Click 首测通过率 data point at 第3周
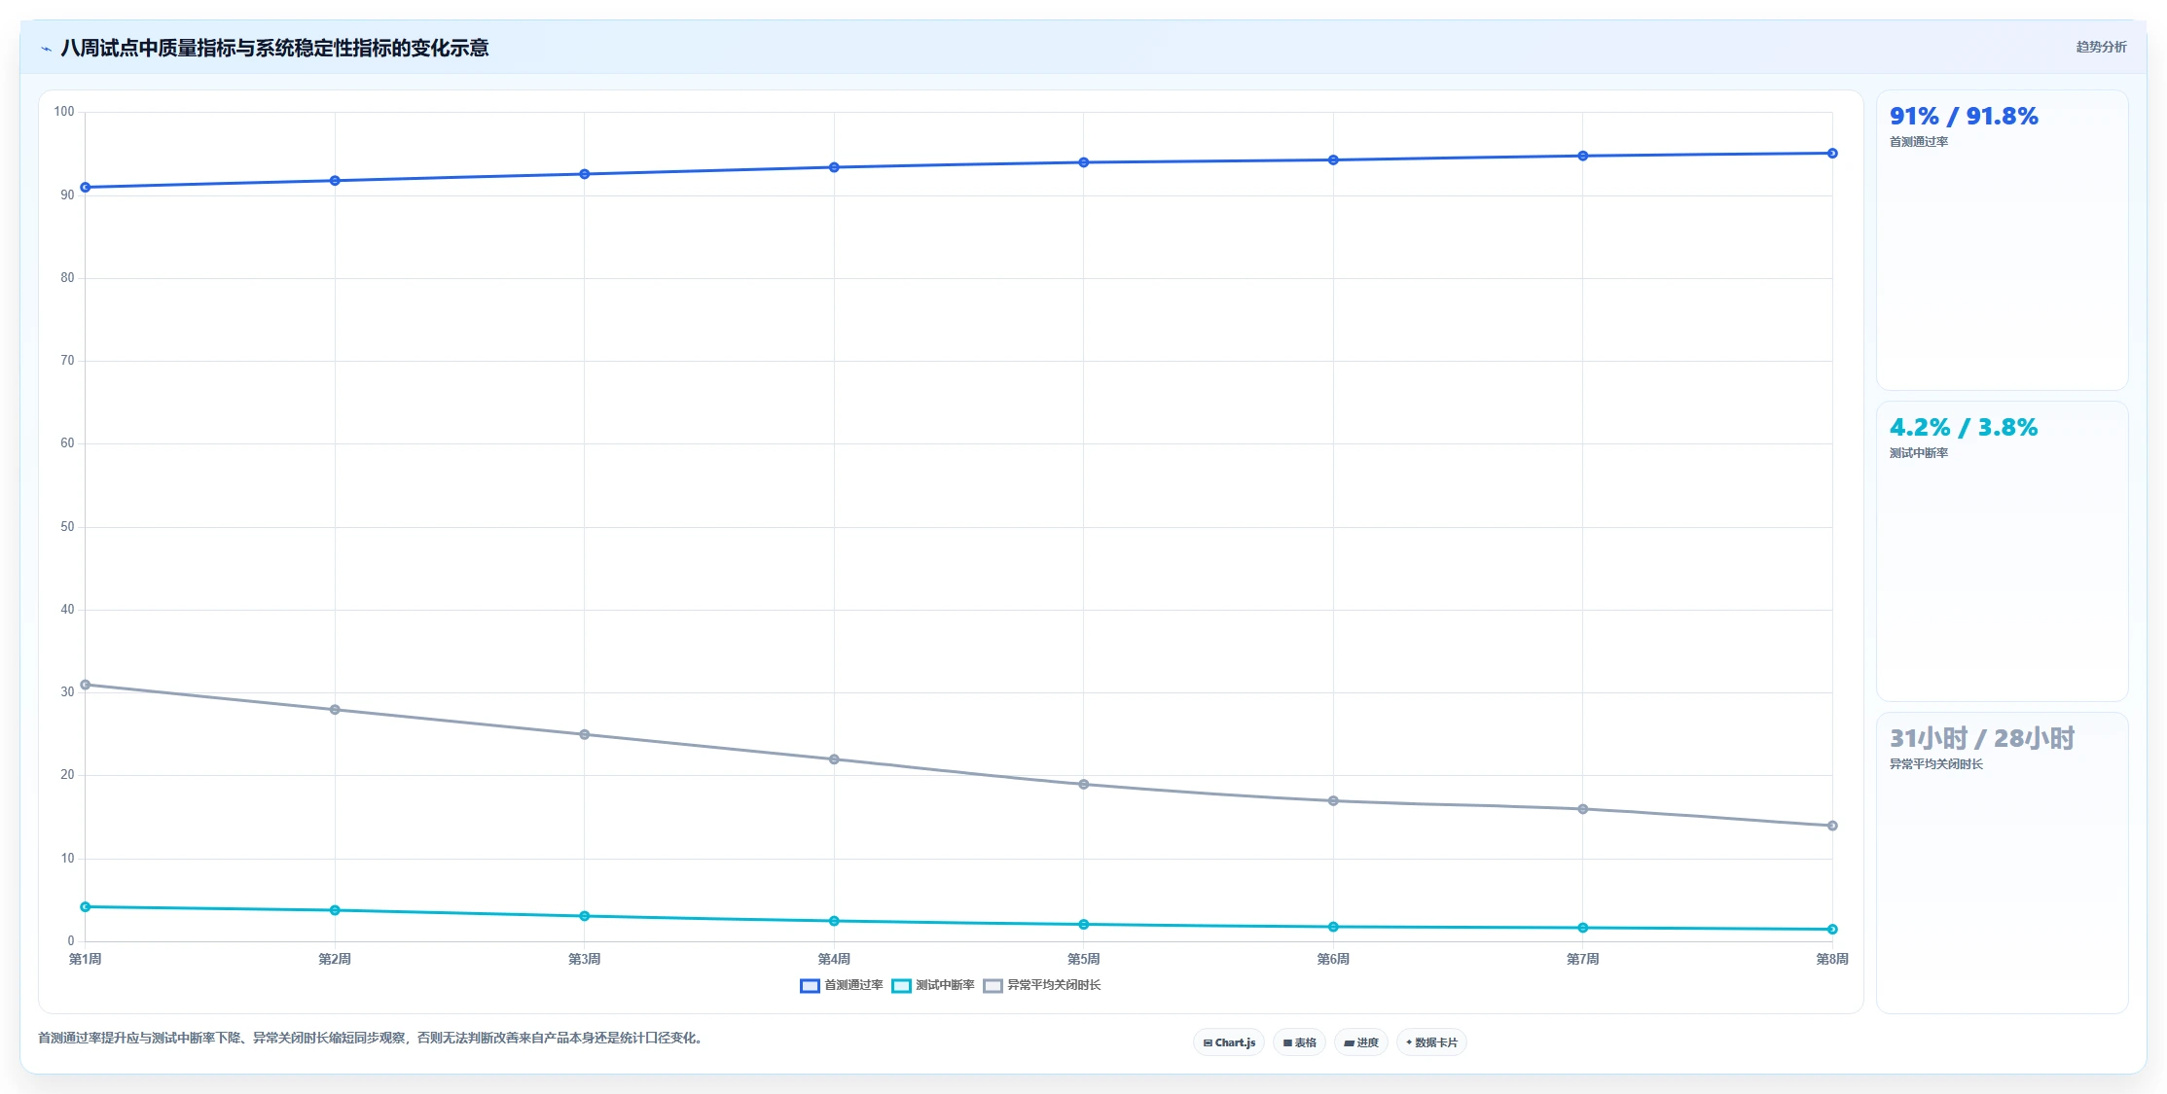The image size is (2167, 1094). coord(585,174)
